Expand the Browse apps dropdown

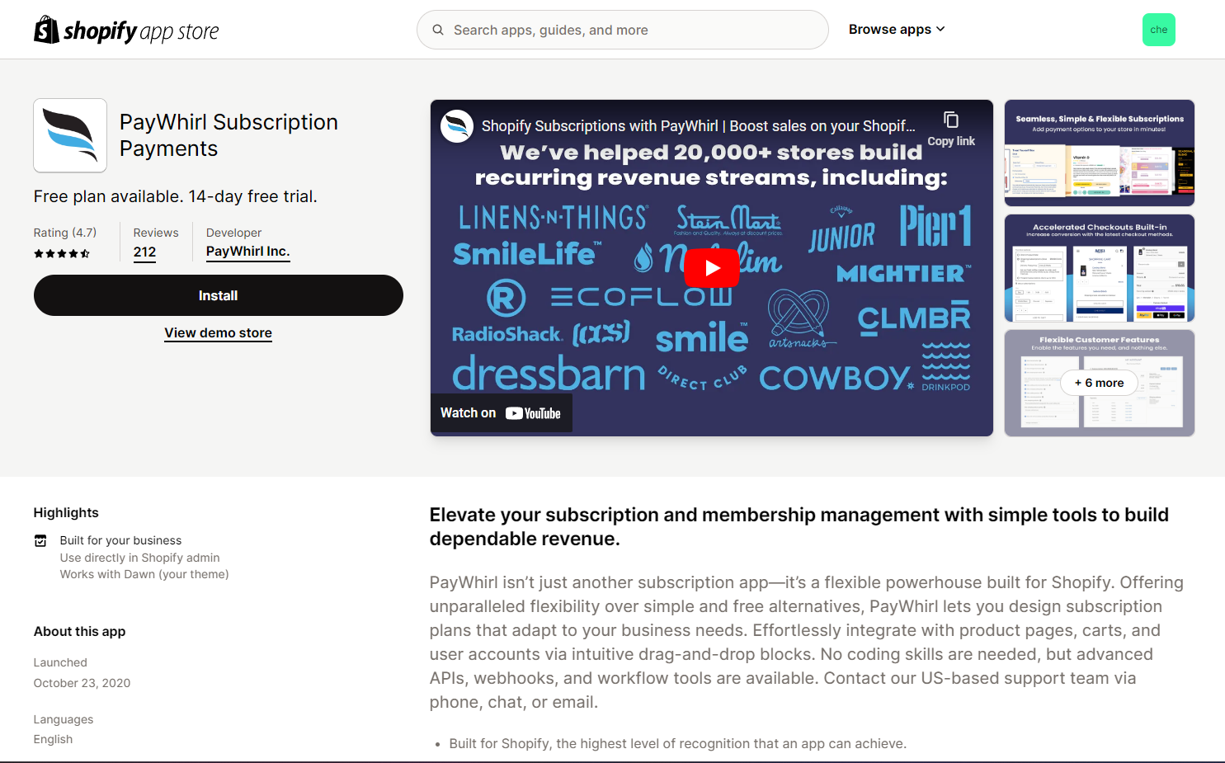(897, 29)
